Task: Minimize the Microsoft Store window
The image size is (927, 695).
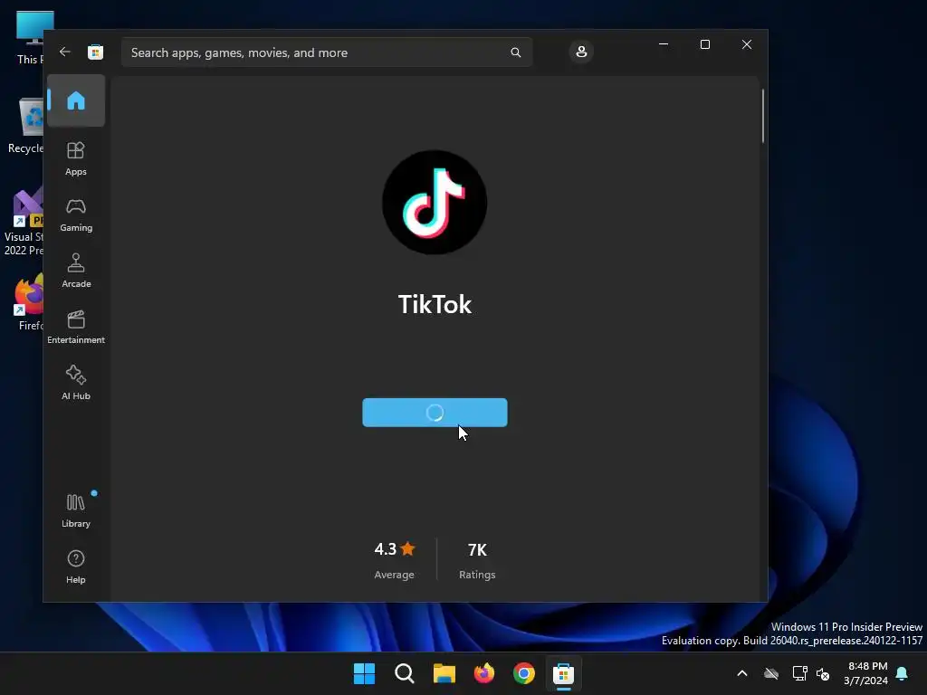Action: pyautogui.click(x=664, y=44)
